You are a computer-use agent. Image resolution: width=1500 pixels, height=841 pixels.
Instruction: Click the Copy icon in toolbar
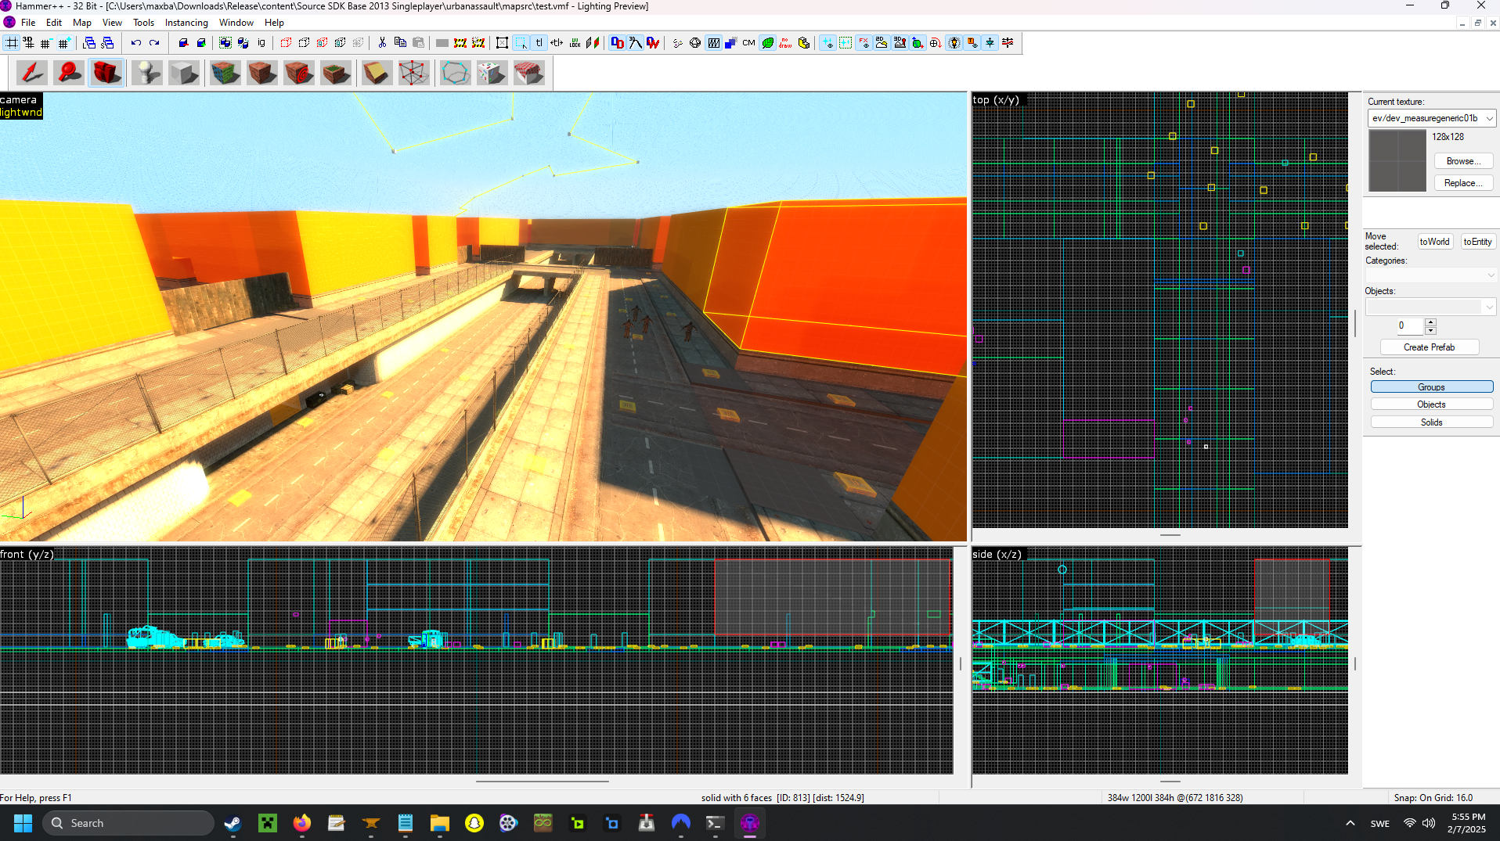(x=400, y=43)
